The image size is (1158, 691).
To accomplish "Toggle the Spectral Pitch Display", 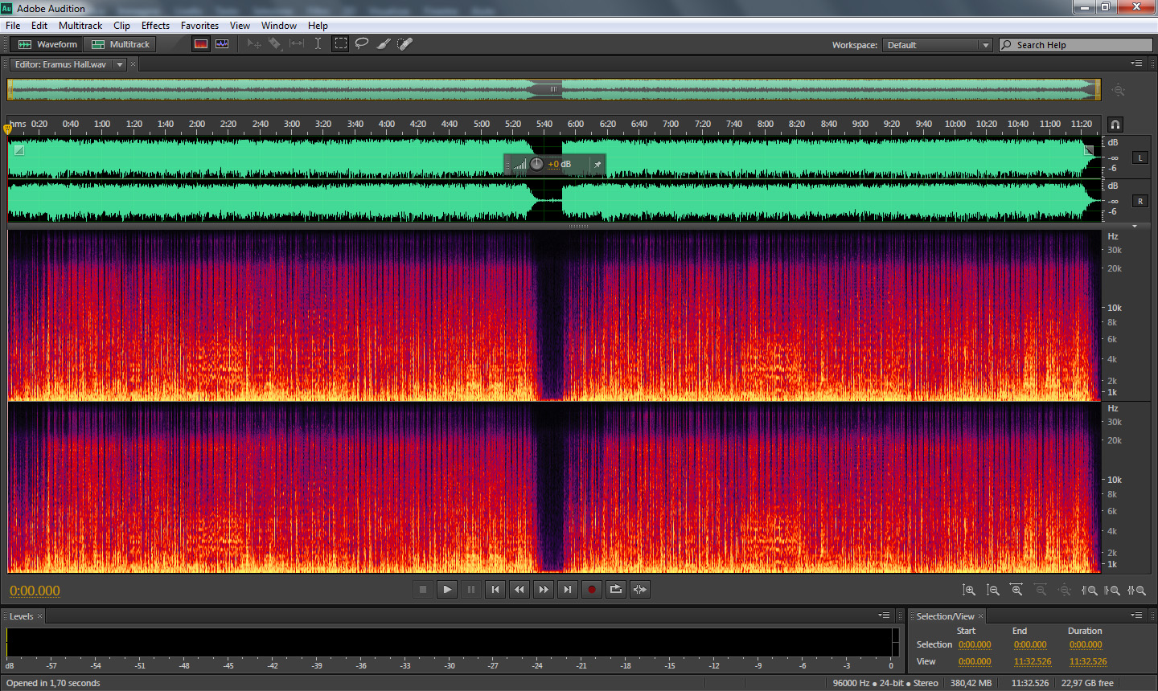I will tap(222, 44).
